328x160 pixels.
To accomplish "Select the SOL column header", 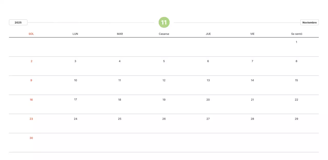I will [x=31, y=34].
